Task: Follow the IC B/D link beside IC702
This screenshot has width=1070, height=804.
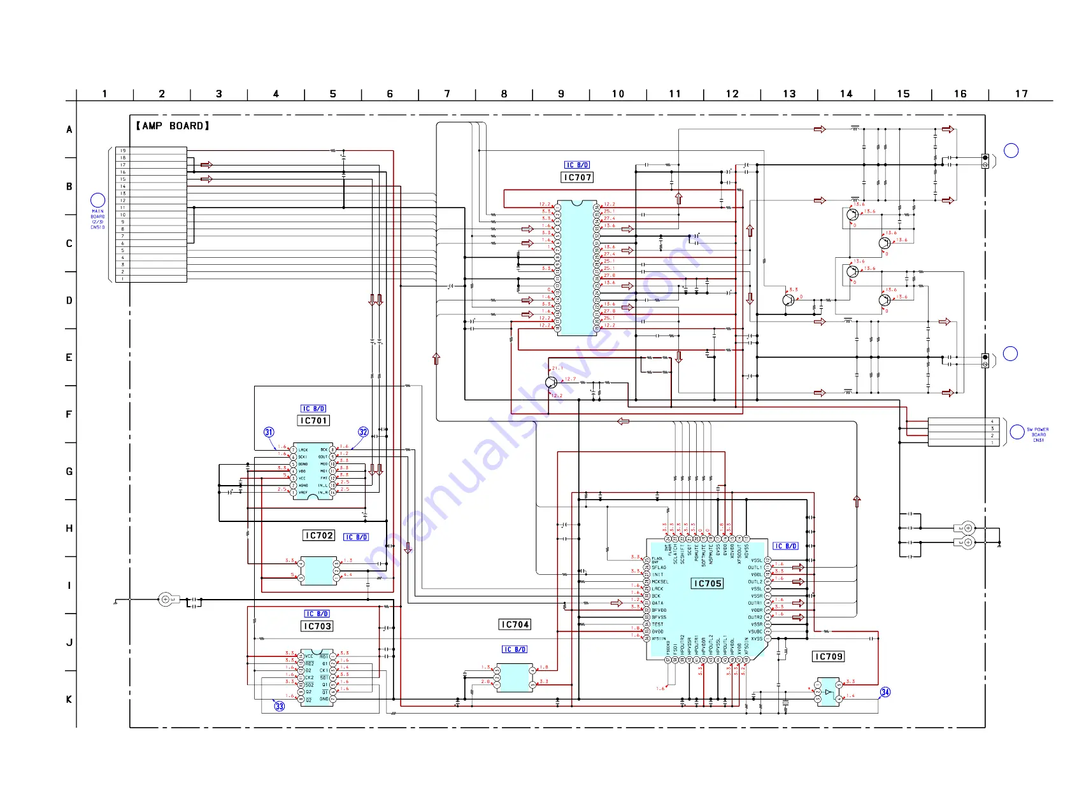Action: [356, 537]
